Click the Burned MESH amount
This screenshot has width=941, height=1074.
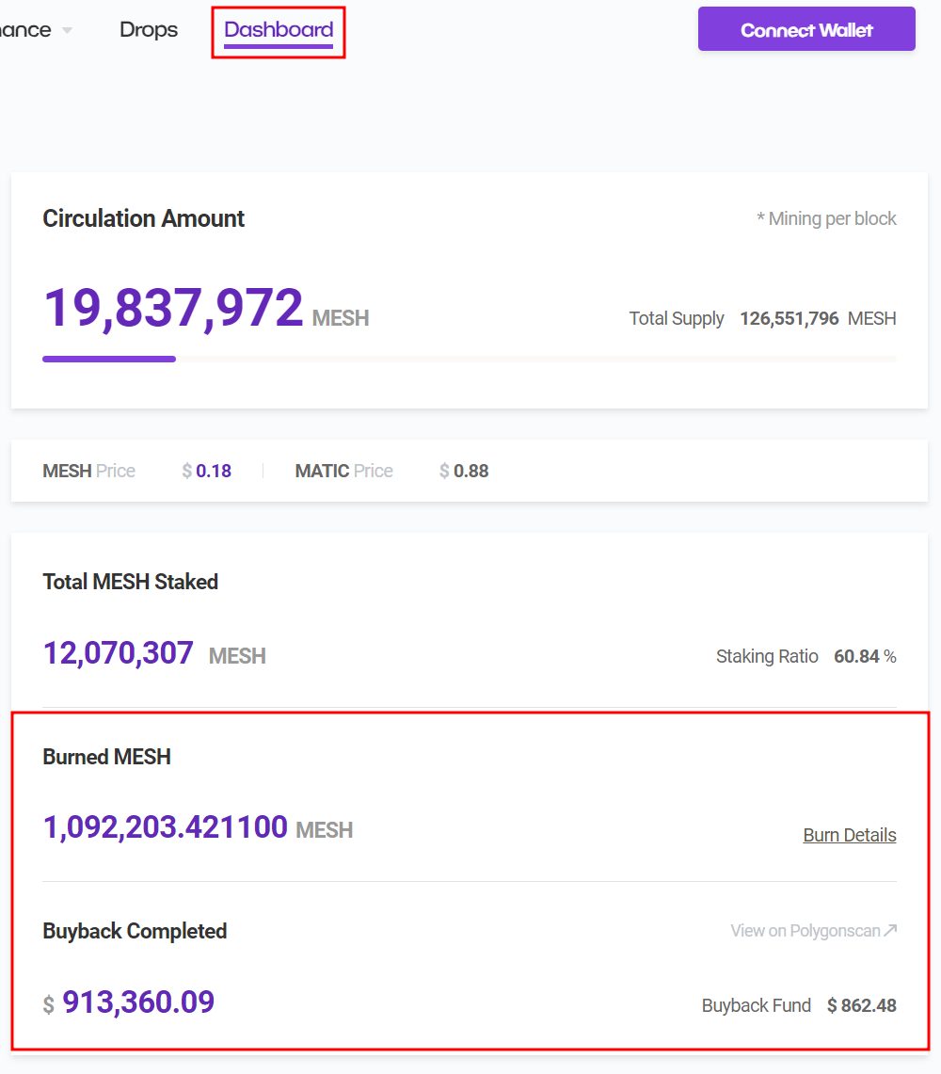165,826
